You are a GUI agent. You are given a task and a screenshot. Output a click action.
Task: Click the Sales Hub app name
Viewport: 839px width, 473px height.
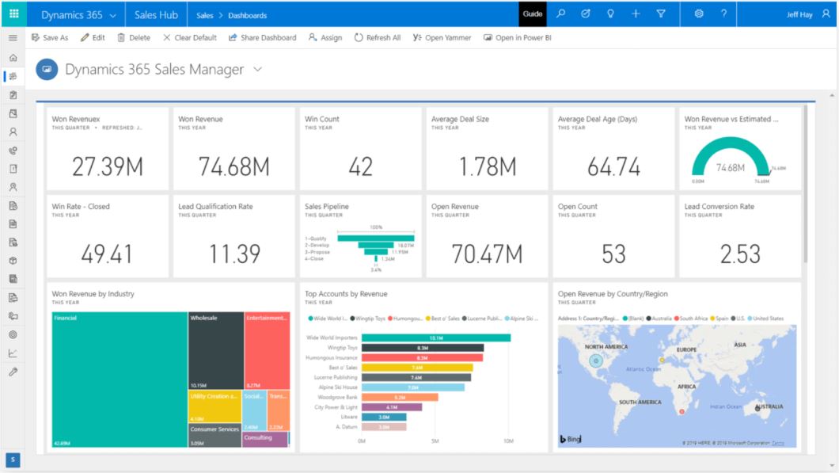click(156, 15)
